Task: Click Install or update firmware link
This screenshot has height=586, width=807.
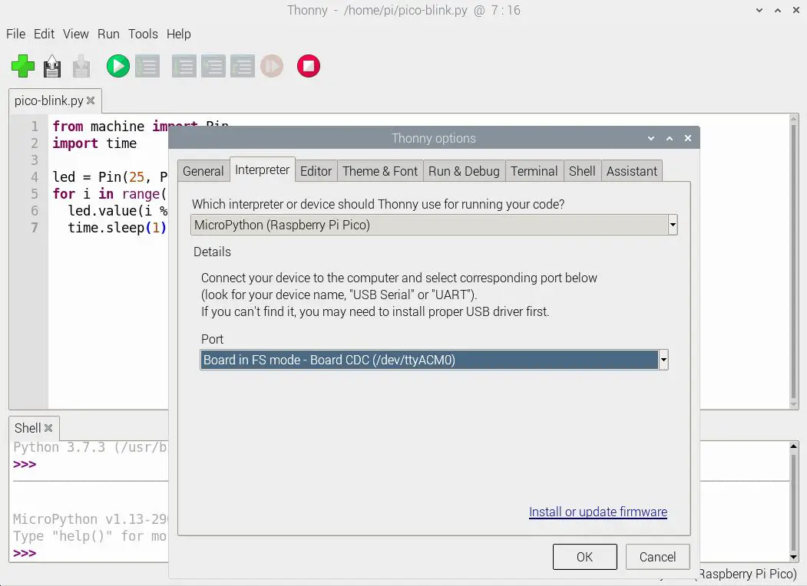Action: (597, 512)
